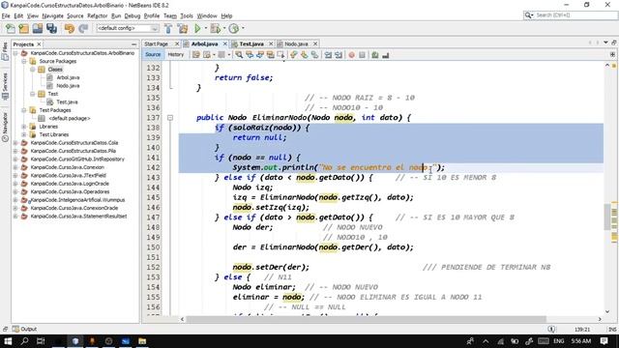The width and height of the screenshot is (619, 348).
Task: Switch to the History view
Action: [x=176, y=54]
